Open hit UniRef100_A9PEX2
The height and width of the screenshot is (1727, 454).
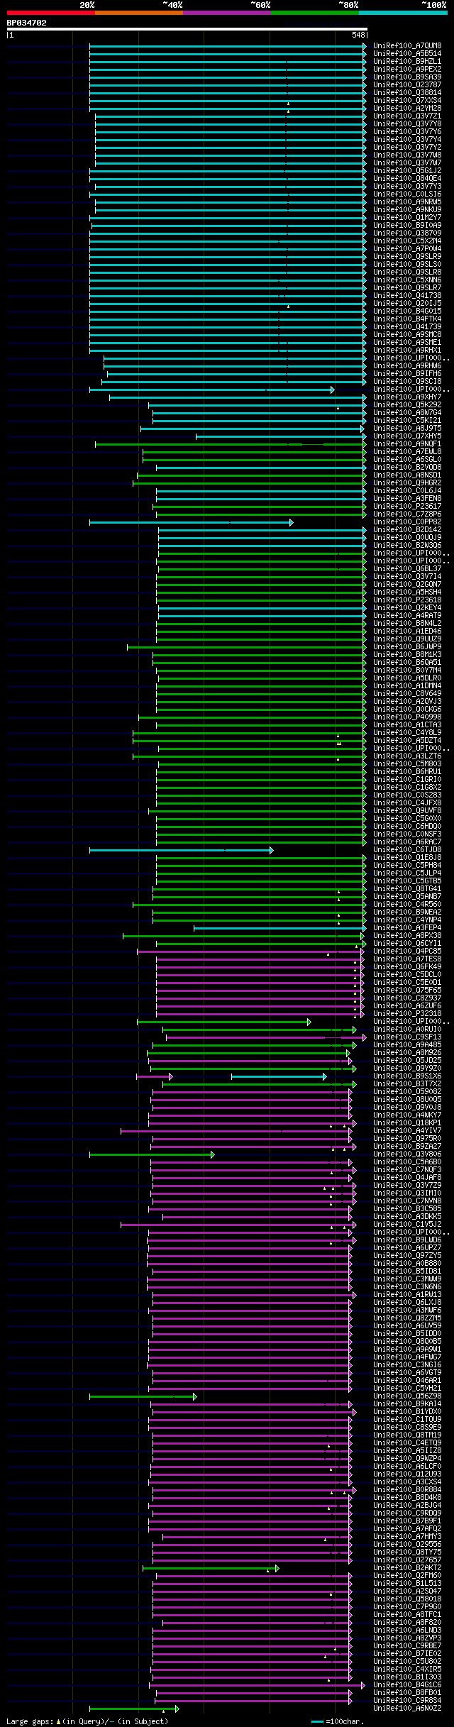pyautogui.click(x=407, y=70)
